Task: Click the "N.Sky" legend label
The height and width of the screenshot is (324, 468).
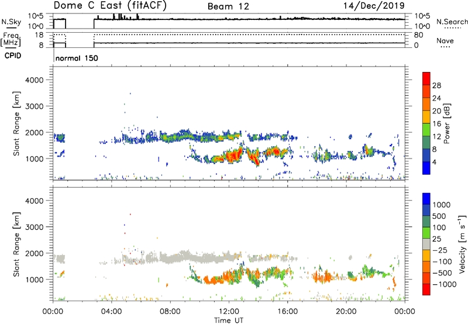Action: pyautogui.click(x=11, y=22)
